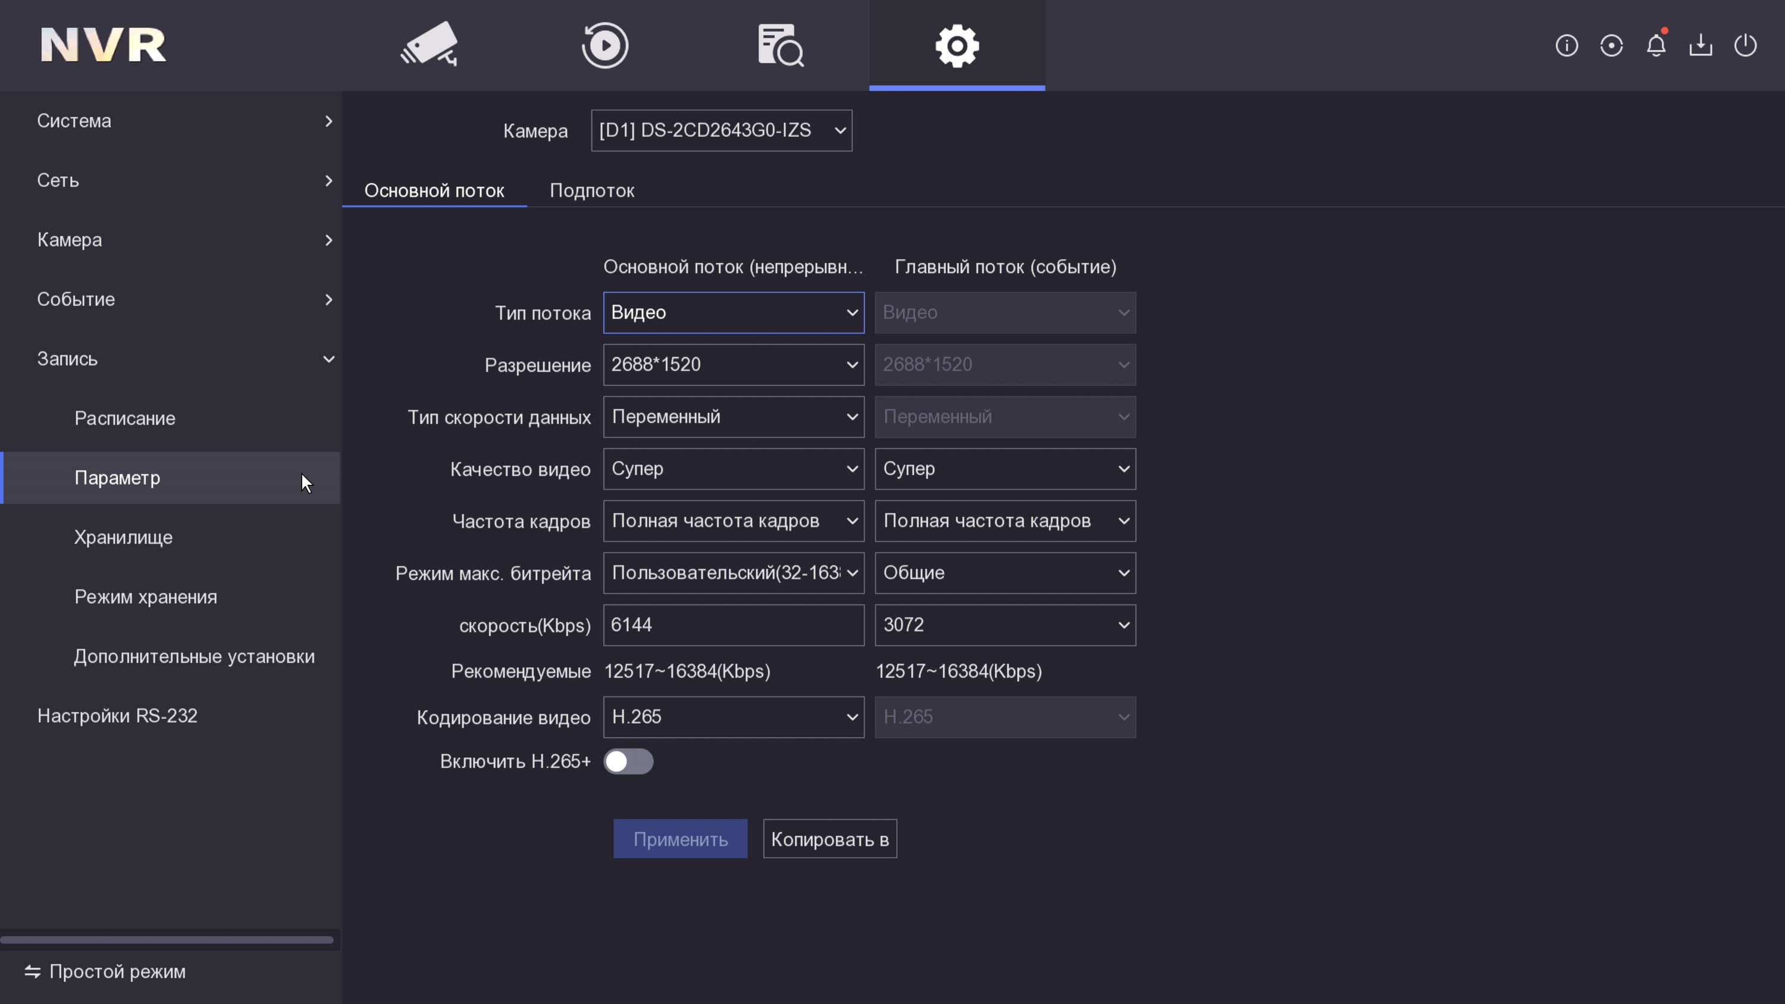Open event stream bitrate 3072 dropdown
The image size is (1785, 1004).
click(1004, 625)
